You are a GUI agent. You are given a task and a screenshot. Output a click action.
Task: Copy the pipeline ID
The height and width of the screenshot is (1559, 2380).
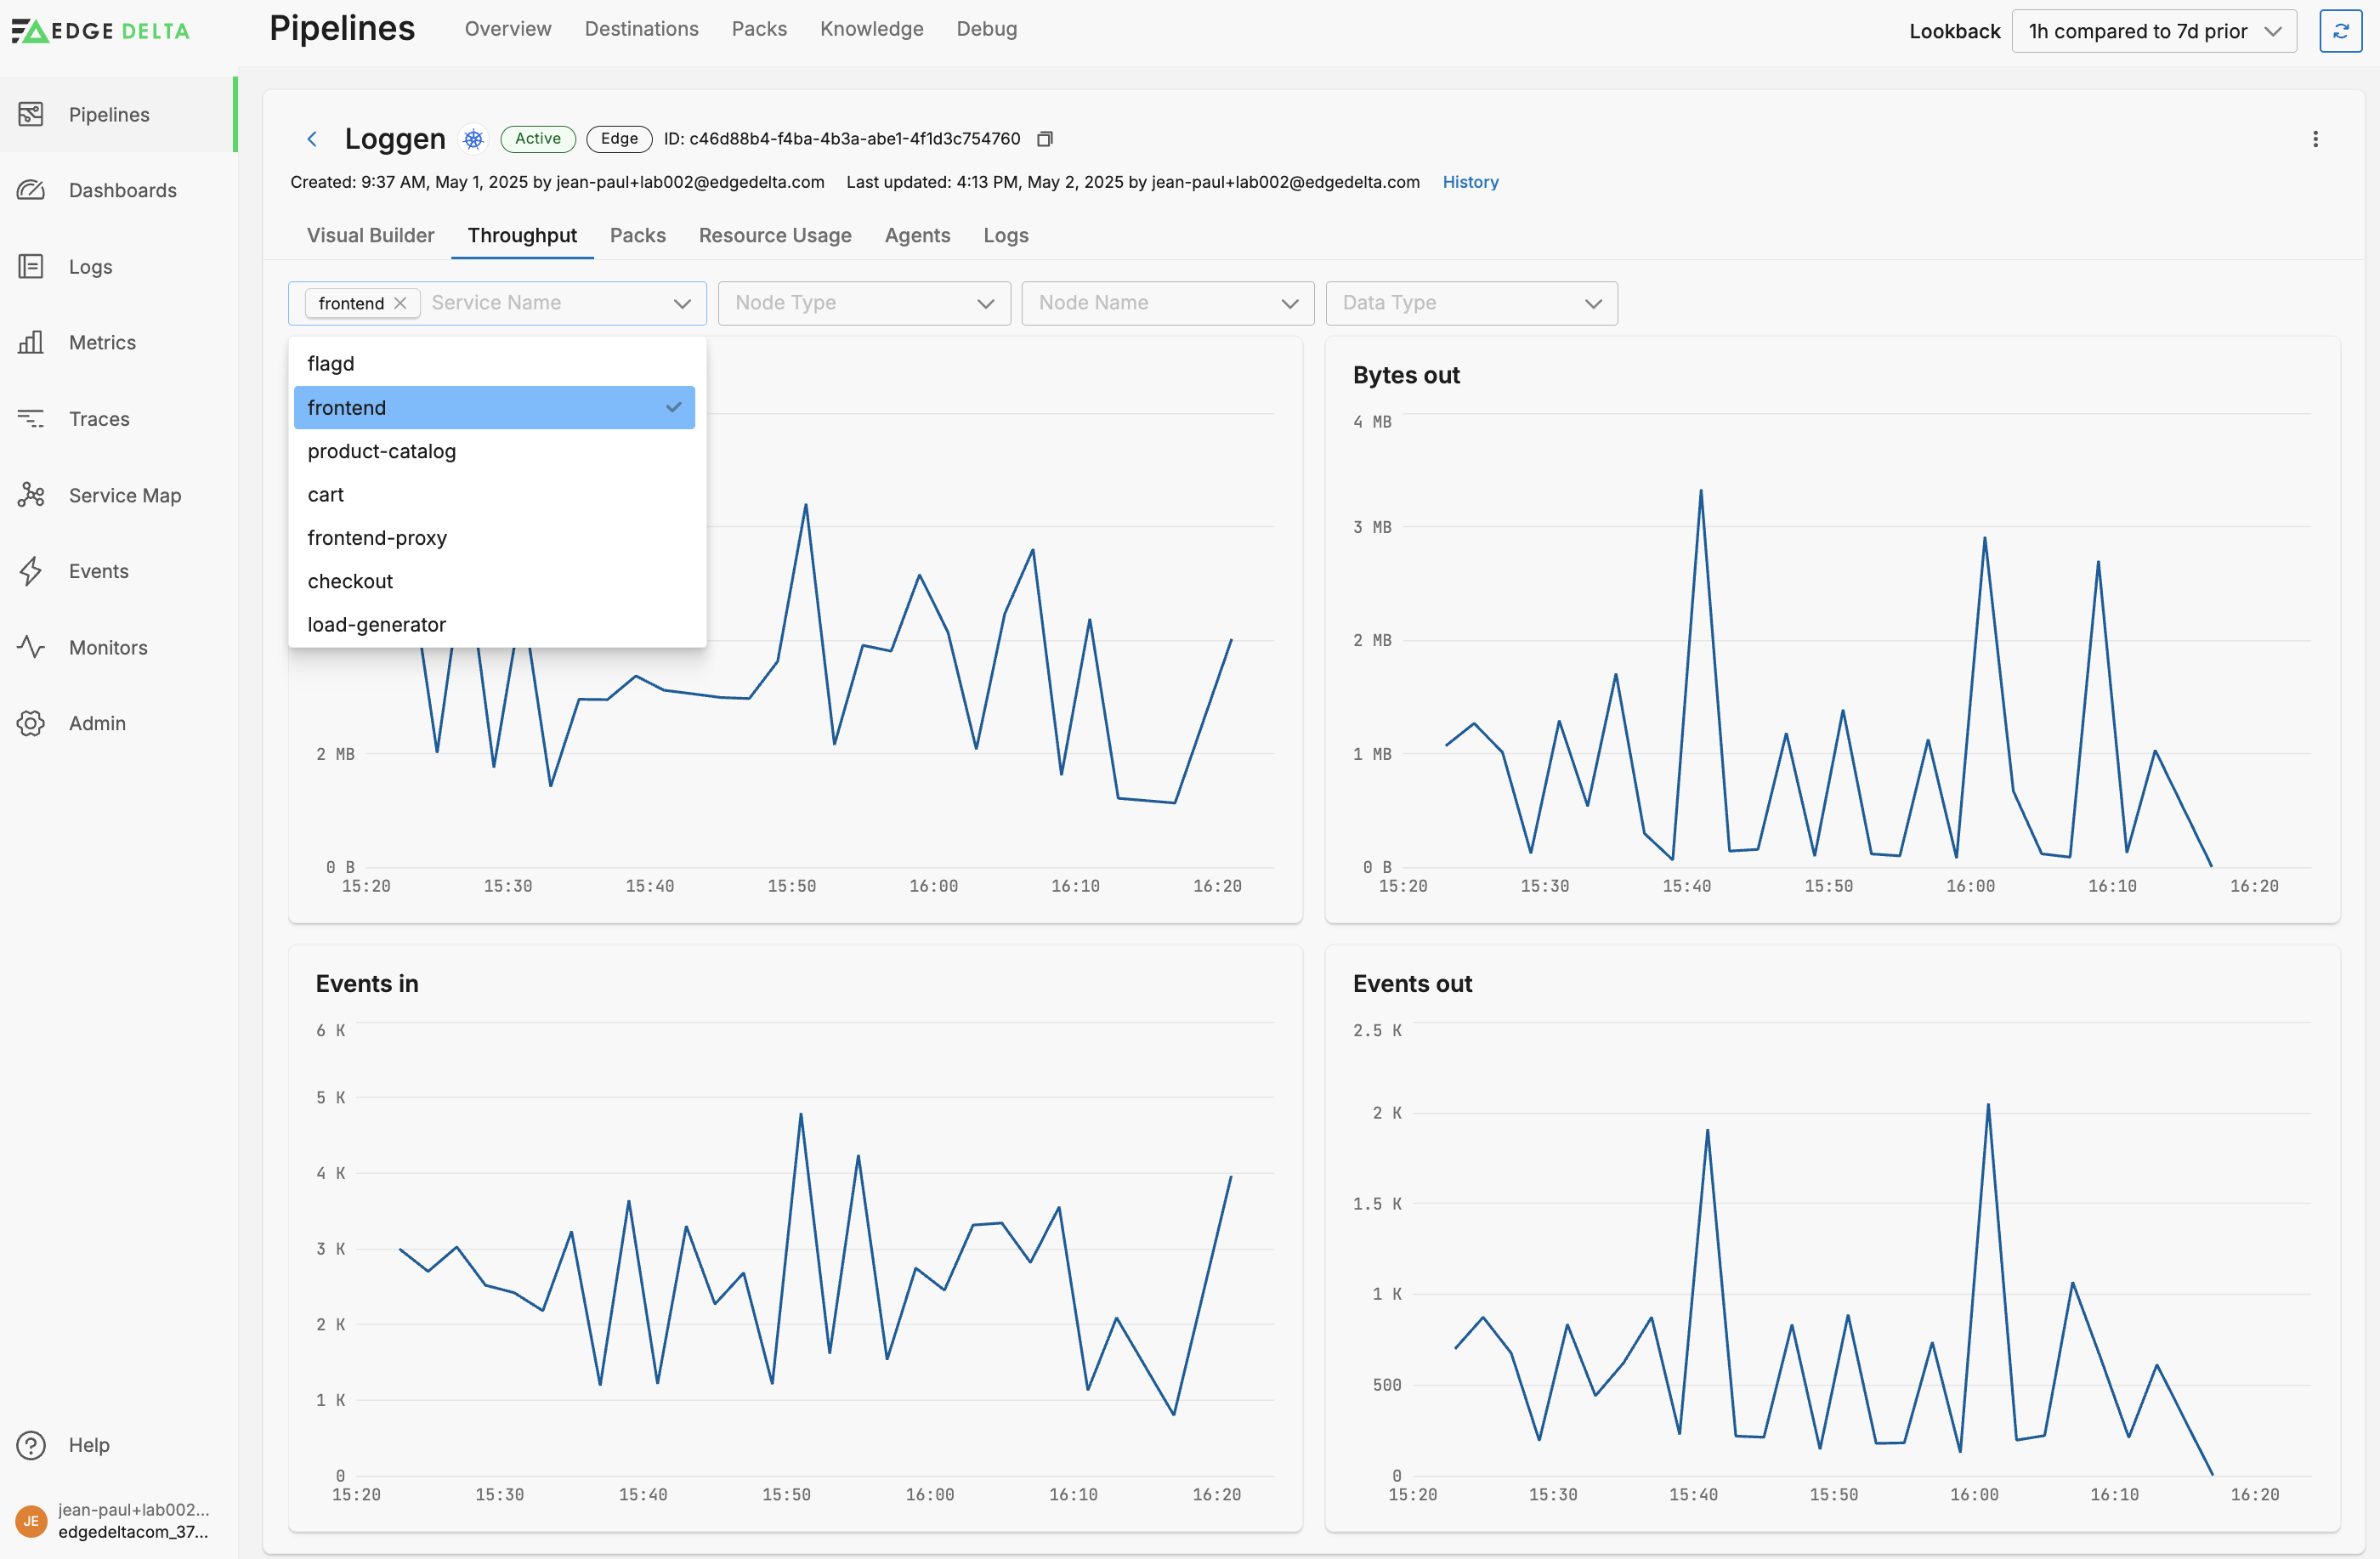point(1044,139)
